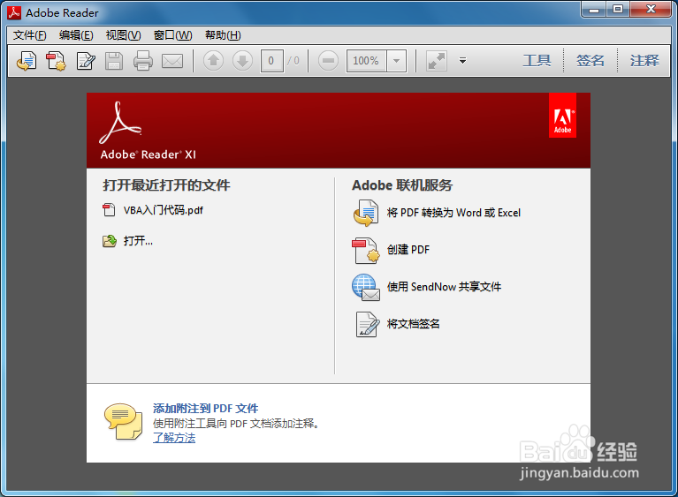Image resolution: width=678 pixels, height=497 pixels.
Task: Click the 添加附注到 PDF 文件 heading
Action: pos(205,409)
